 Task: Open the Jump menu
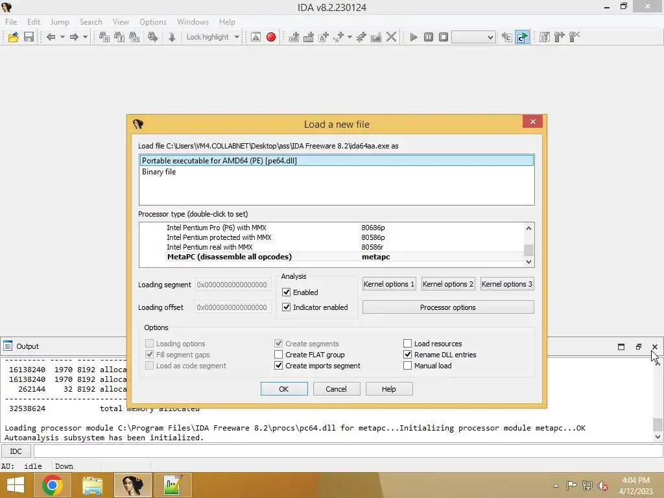tap(60, 21)
